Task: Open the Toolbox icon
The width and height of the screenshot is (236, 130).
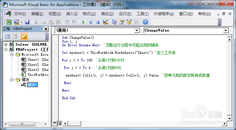Action: tap(137, 22)
